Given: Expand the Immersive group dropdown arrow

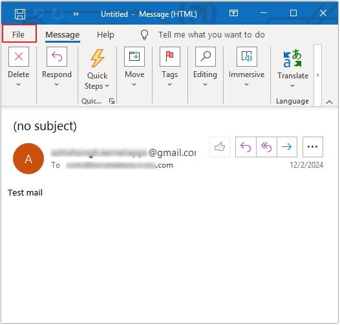Looking at the screenshot, I should point(246,85).
